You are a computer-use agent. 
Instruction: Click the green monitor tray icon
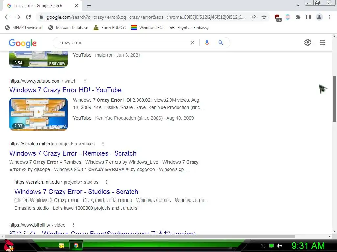[x=272, y=246]
